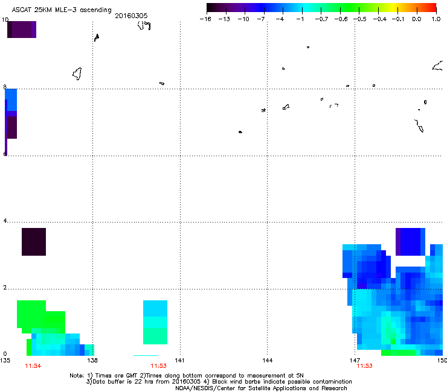
Task: Click the latitude label '8'
Action: (x=5, y=87)
